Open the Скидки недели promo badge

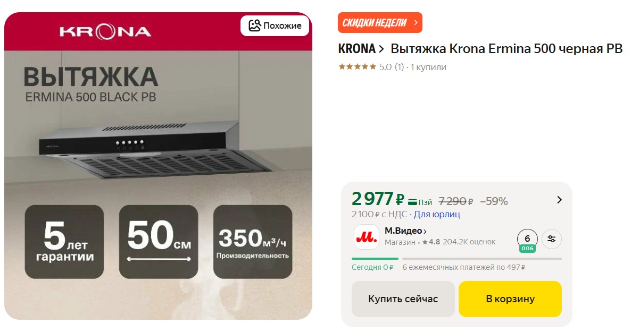(x=380, y=22)
